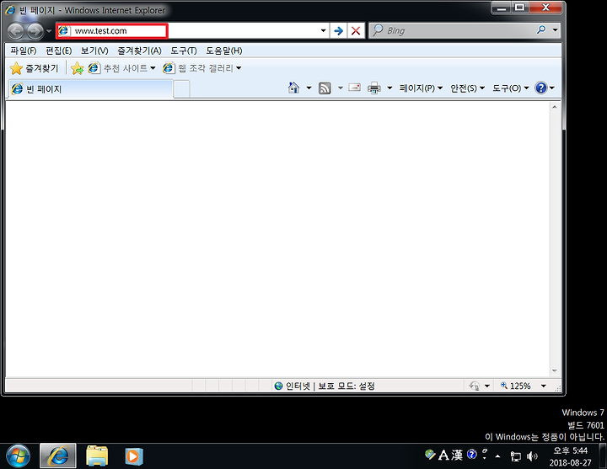The width and height of the screenshot is (607, 469).
Task: Open the 도움말(H) menu
Action: [x=223, y=51]
